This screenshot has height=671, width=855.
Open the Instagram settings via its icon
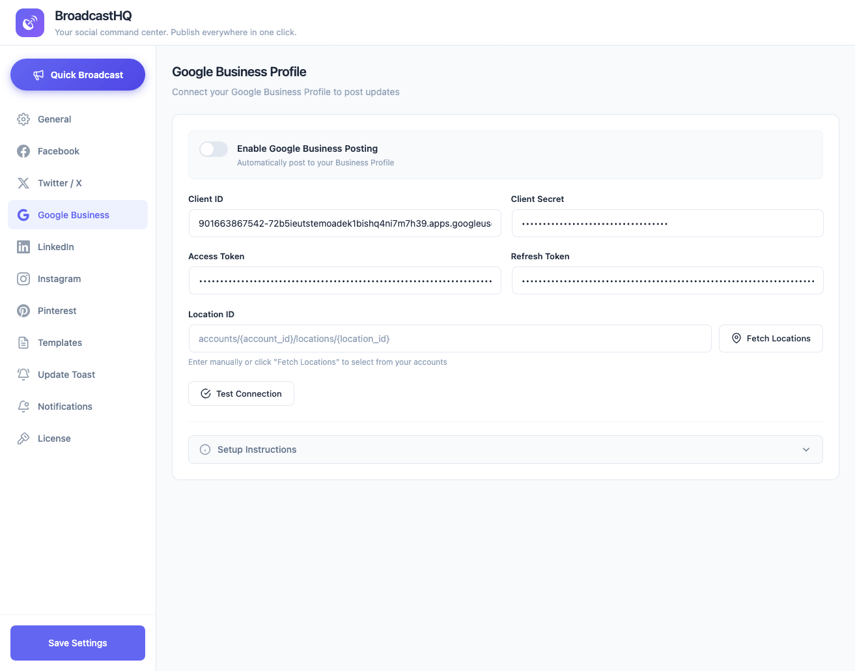pos(23,279)
